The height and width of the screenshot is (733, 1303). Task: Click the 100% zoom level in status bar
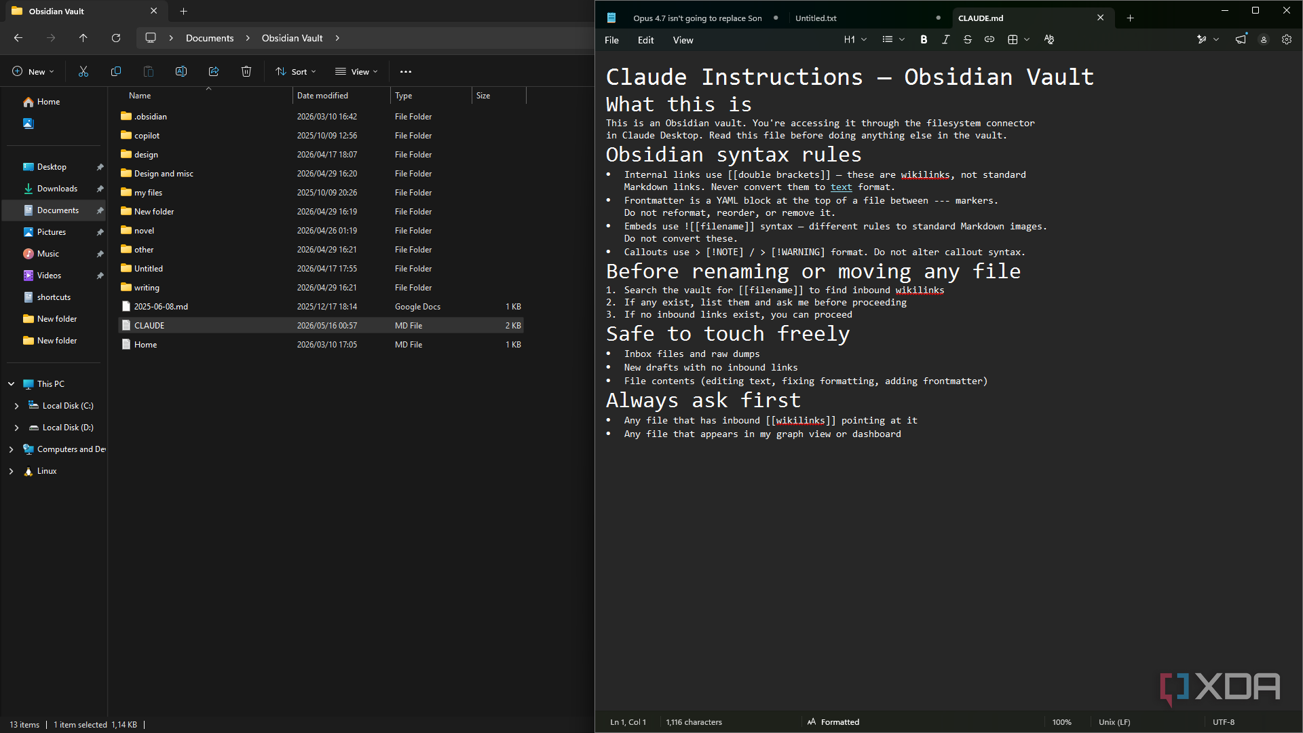click(1061, 722)
